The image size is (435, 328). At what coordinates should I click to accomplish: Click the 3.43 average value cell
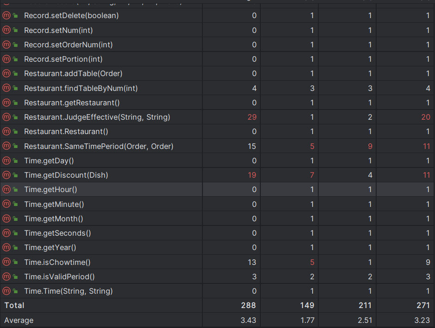[248, 320]
